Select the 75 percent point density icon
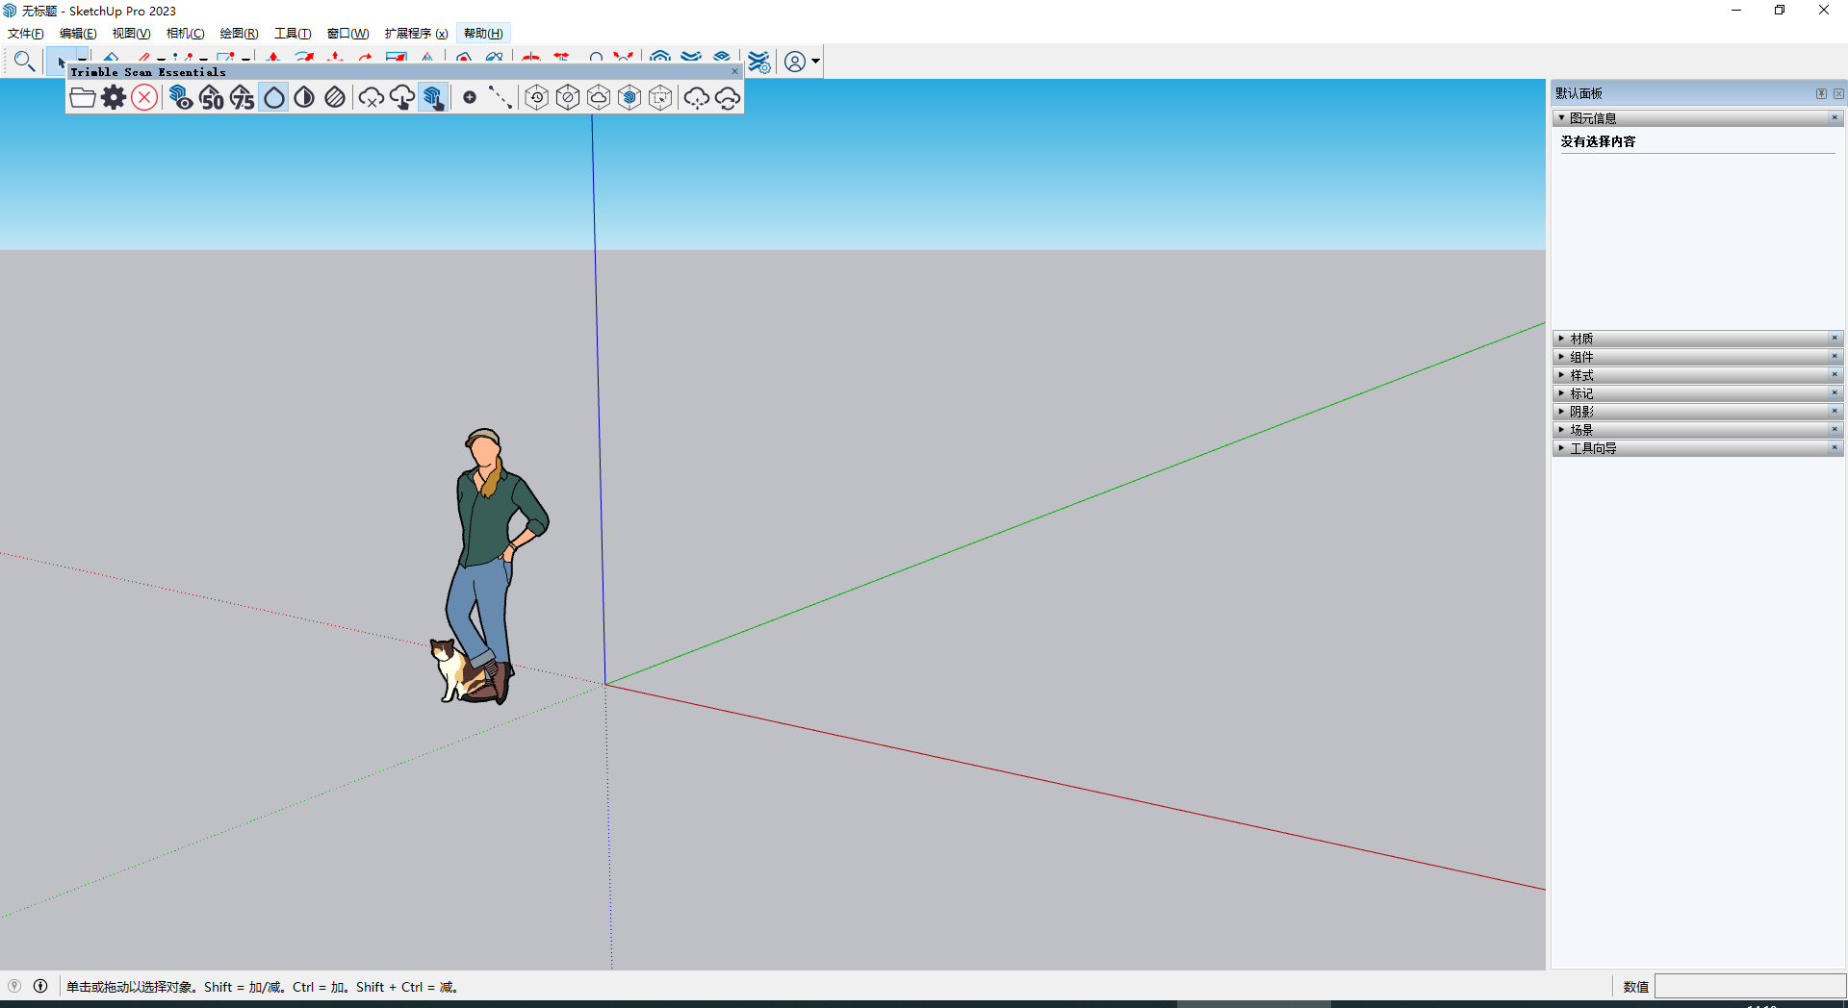The height and width of the screenshot is (1008, 1848). 243,98
